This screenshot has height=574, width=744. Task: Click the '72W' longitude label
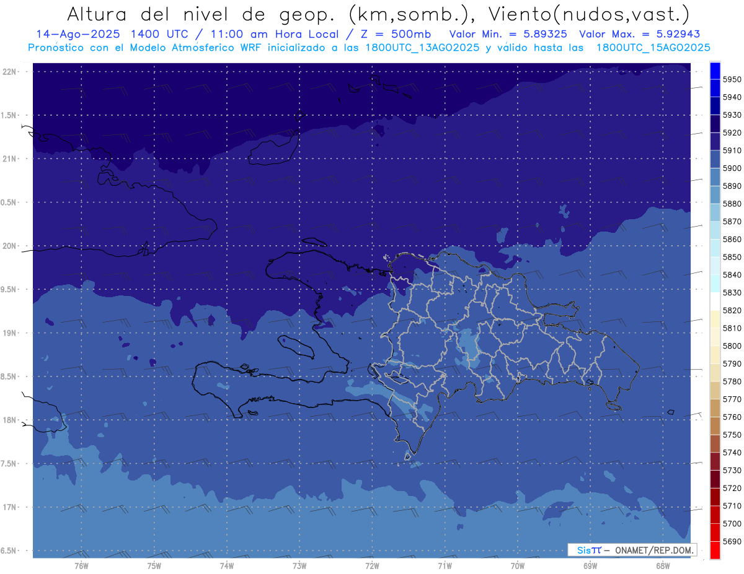(372, 566)
